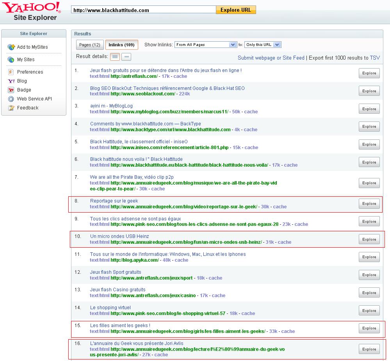Explore result 7 Pirate Bay clip
Screen dimensions: 390x361
click(x=369, y=183)
